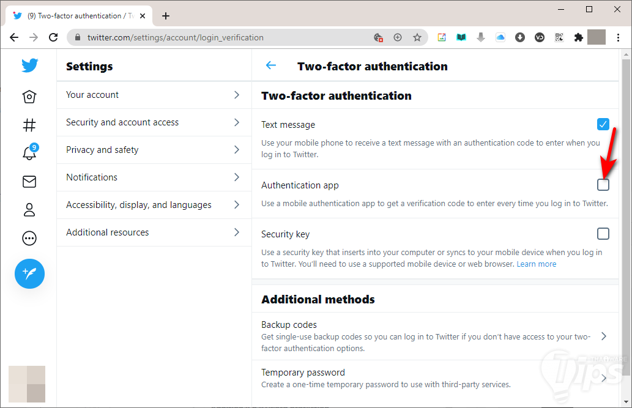Select Security and account access menu
Image resolution: width=632 pixels, height=408 pixels.
pos(154,122)
